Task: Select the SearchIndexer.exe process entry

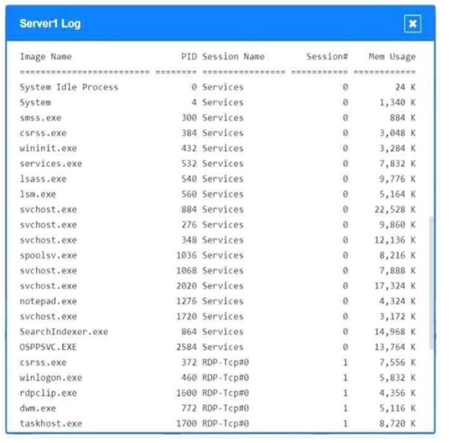Action: [63, 332]
